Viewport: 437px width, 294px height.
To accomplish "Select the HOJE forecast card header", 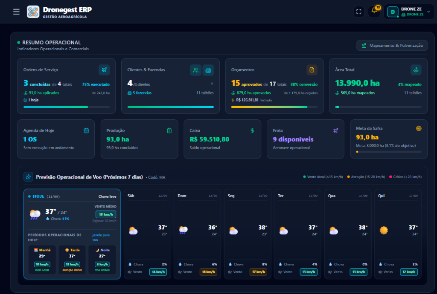I will (72, 196).
